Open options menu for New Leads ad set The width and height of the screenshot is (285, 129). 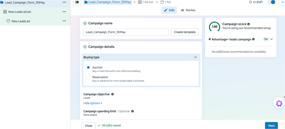point(64,12)
